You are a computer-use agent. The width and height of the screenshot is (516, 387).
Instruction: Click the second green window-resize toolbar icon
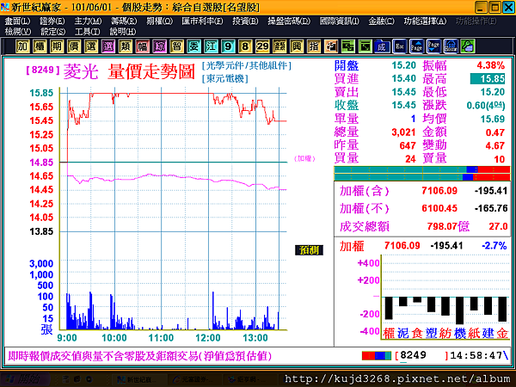[x=365, y=46]
